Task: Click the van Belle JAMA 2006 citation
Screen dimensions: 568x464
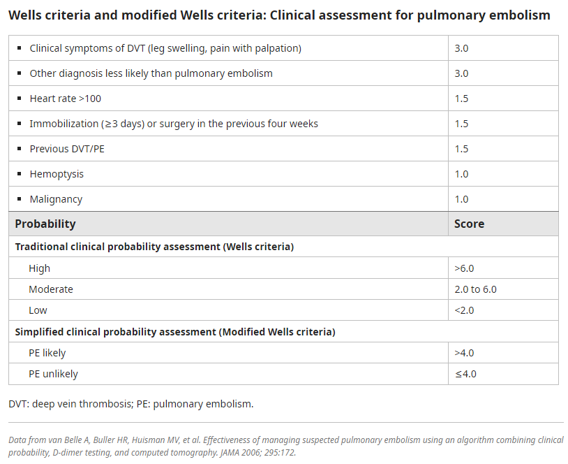Action: tap(286, 446)
